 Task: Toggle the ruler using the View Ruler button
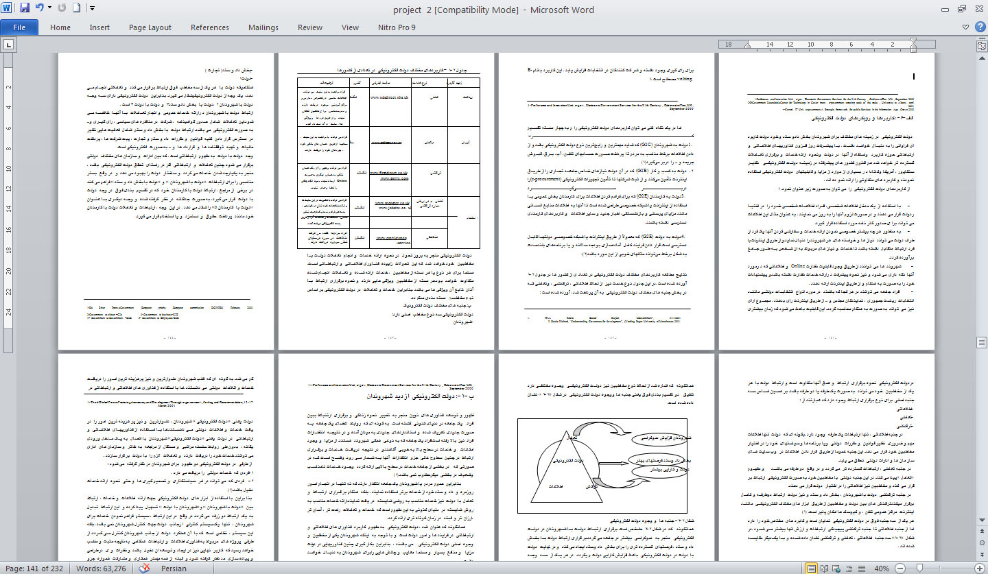981,45
